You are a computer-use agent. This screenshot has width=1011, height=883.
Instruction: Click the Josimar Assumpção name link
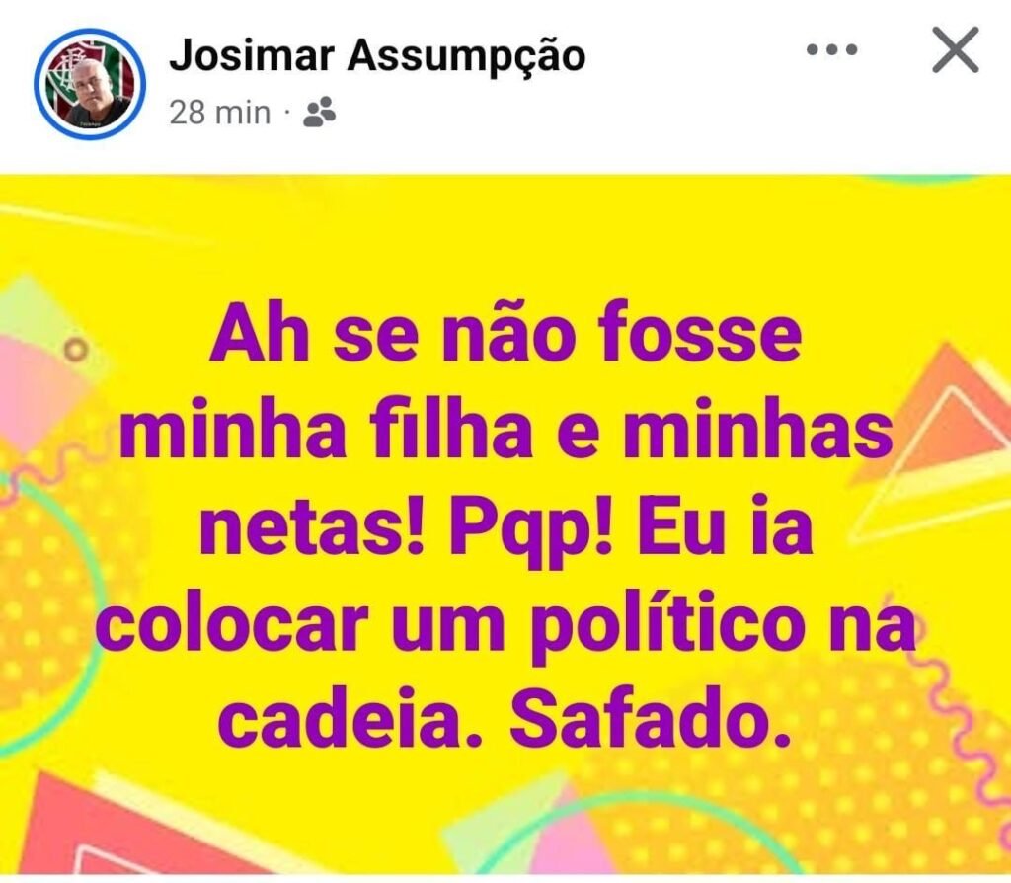[377, 55]
